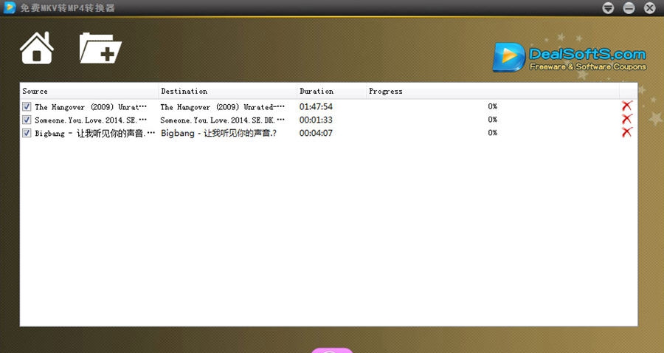Open the title bar dropdown menu arrow
Image resolution: width=664 pixels, height=353 pixels.
608,8
